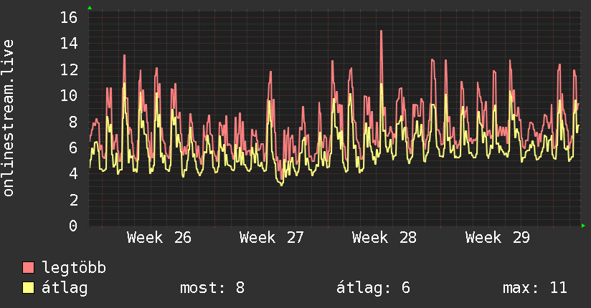591x308 pixels.
Task: Click the 16 value on the y-axis
Action: coord(69,17)
